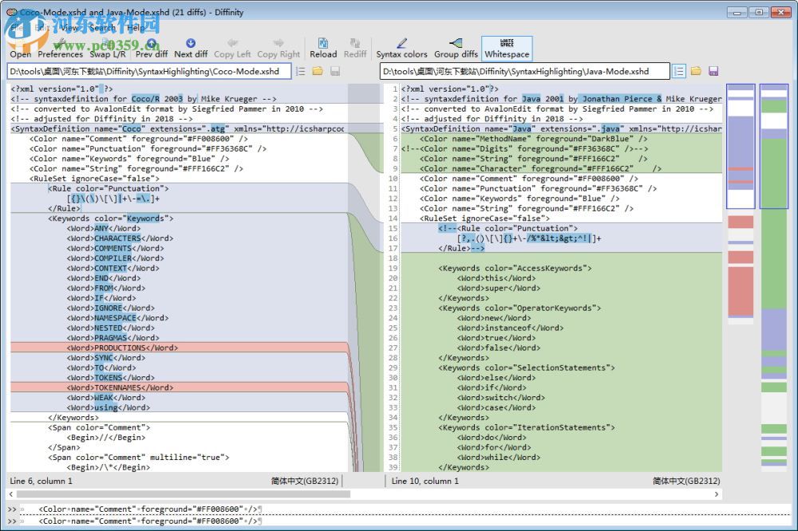Toggle Group diffs option
Image resolution: width=798 pixels, height=531 pixels.
456,48
